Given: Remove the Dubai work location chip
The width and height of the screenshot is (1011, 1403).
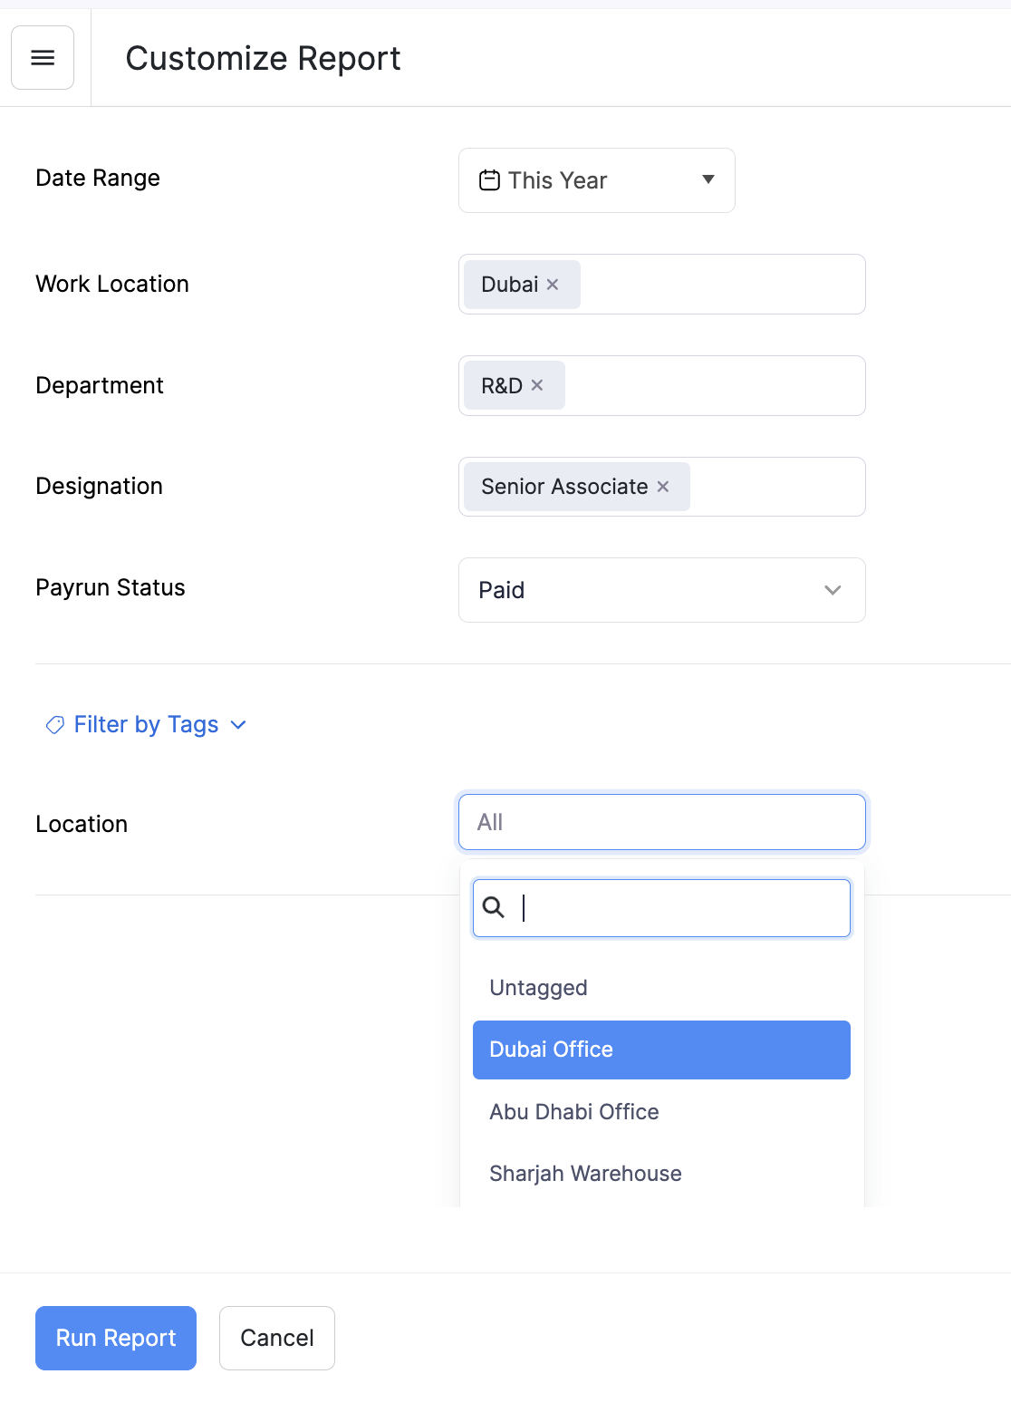Looking at the screenshot, I should 553,284.
